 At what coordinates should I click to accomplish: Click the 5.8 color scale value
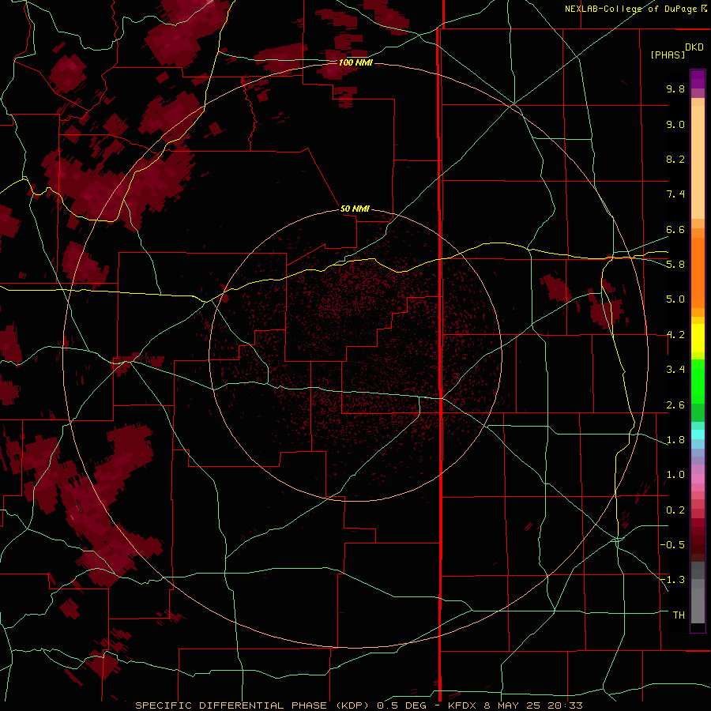(x=675, y=265)
